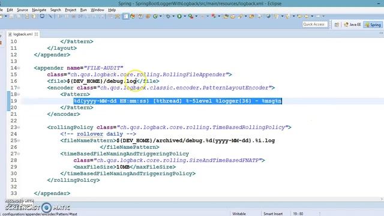
Task: Click the Save All toolbar icon
Action: pos(19,16)
